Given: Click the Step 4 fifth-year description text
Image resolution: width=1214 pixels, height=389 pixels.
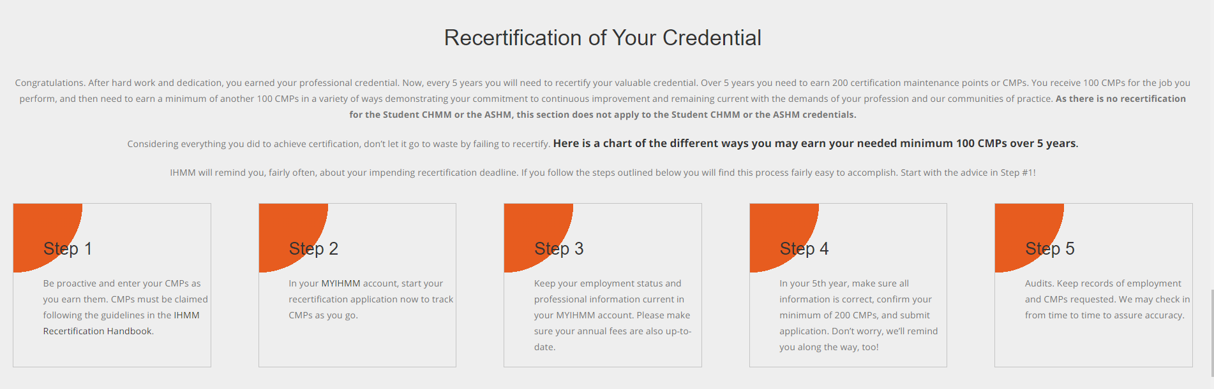Looking at the screenshot, I should coord(858,315).
